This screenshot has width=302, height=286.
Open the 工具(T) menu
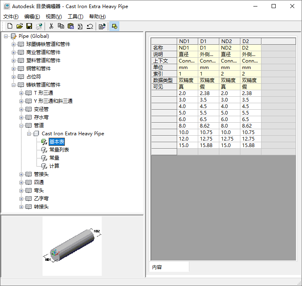(75, 17)
